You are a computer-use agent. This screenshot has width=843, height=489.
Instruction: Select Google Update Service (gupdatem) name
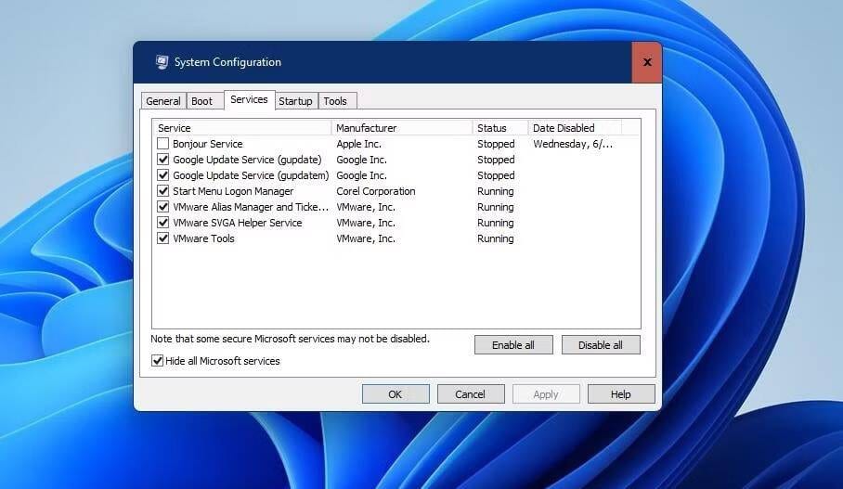click(x=251, y=175)
